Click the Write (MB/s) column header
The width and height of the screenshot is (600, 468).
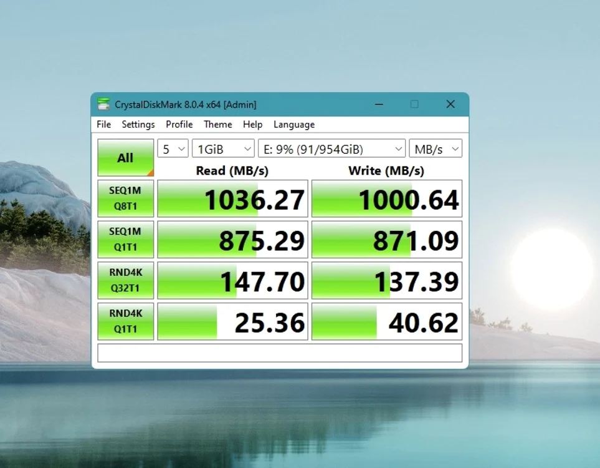[386, 170]
